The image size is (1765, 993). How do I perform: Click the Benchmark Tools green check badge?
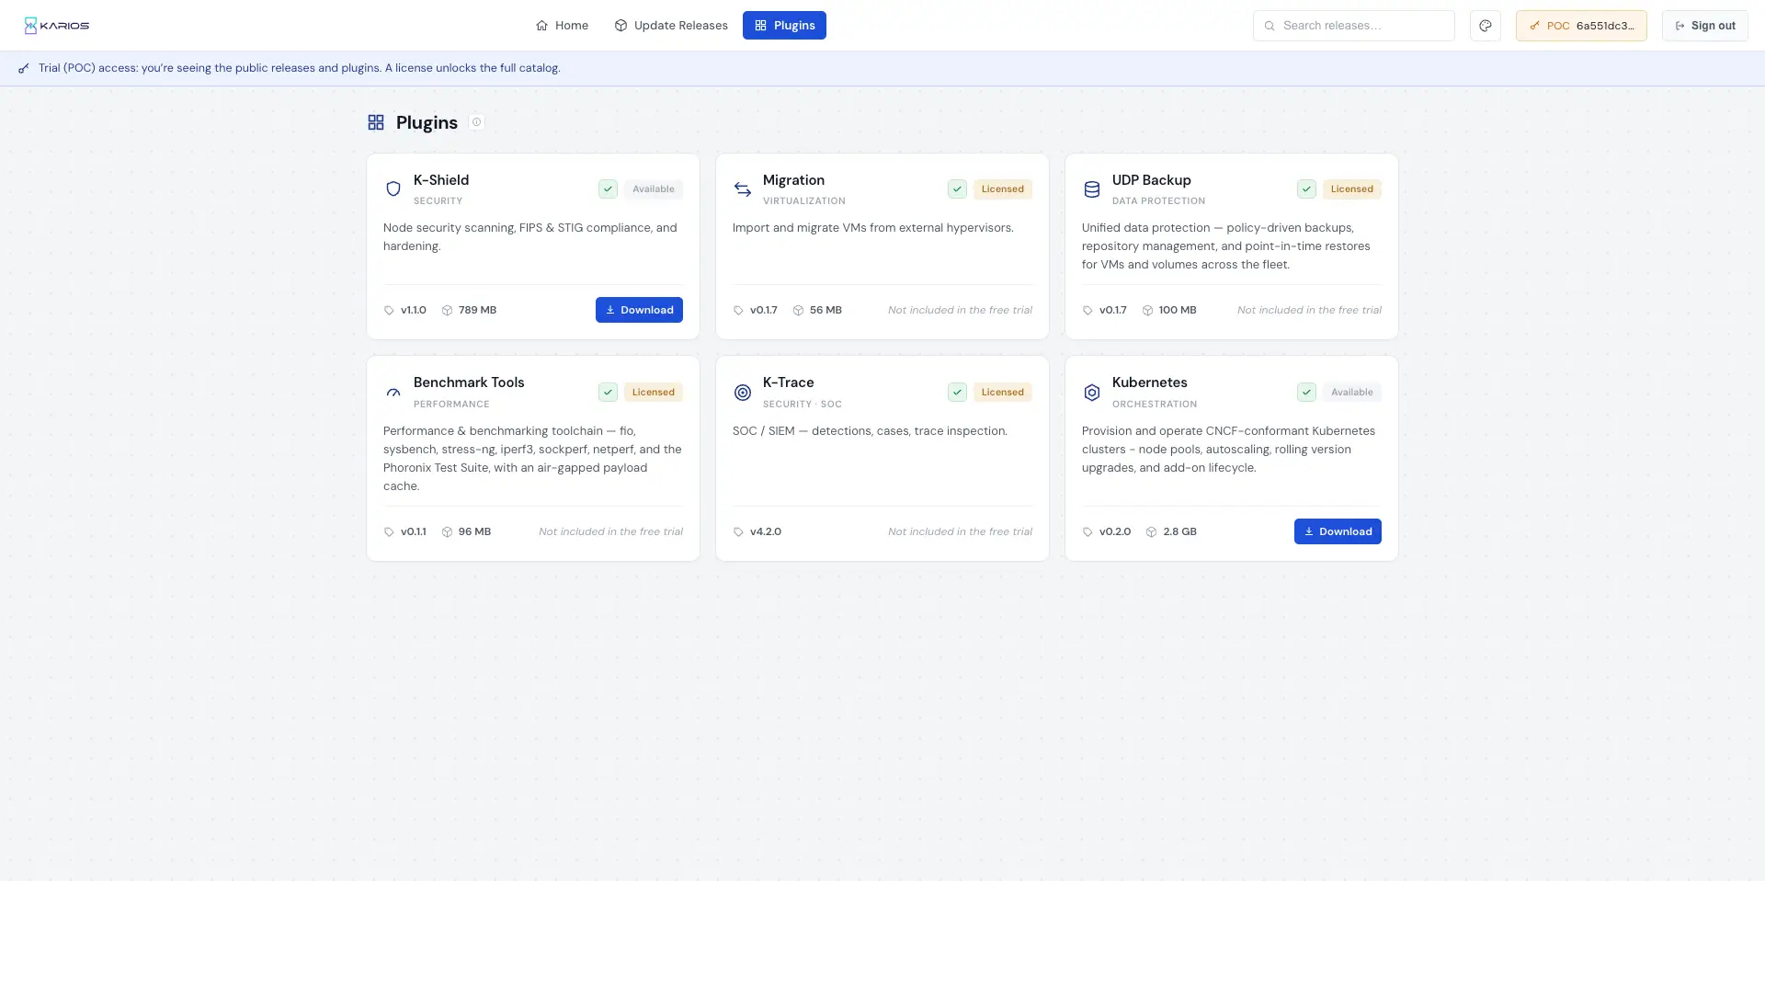pyautogui.click(x=608, y=393)
